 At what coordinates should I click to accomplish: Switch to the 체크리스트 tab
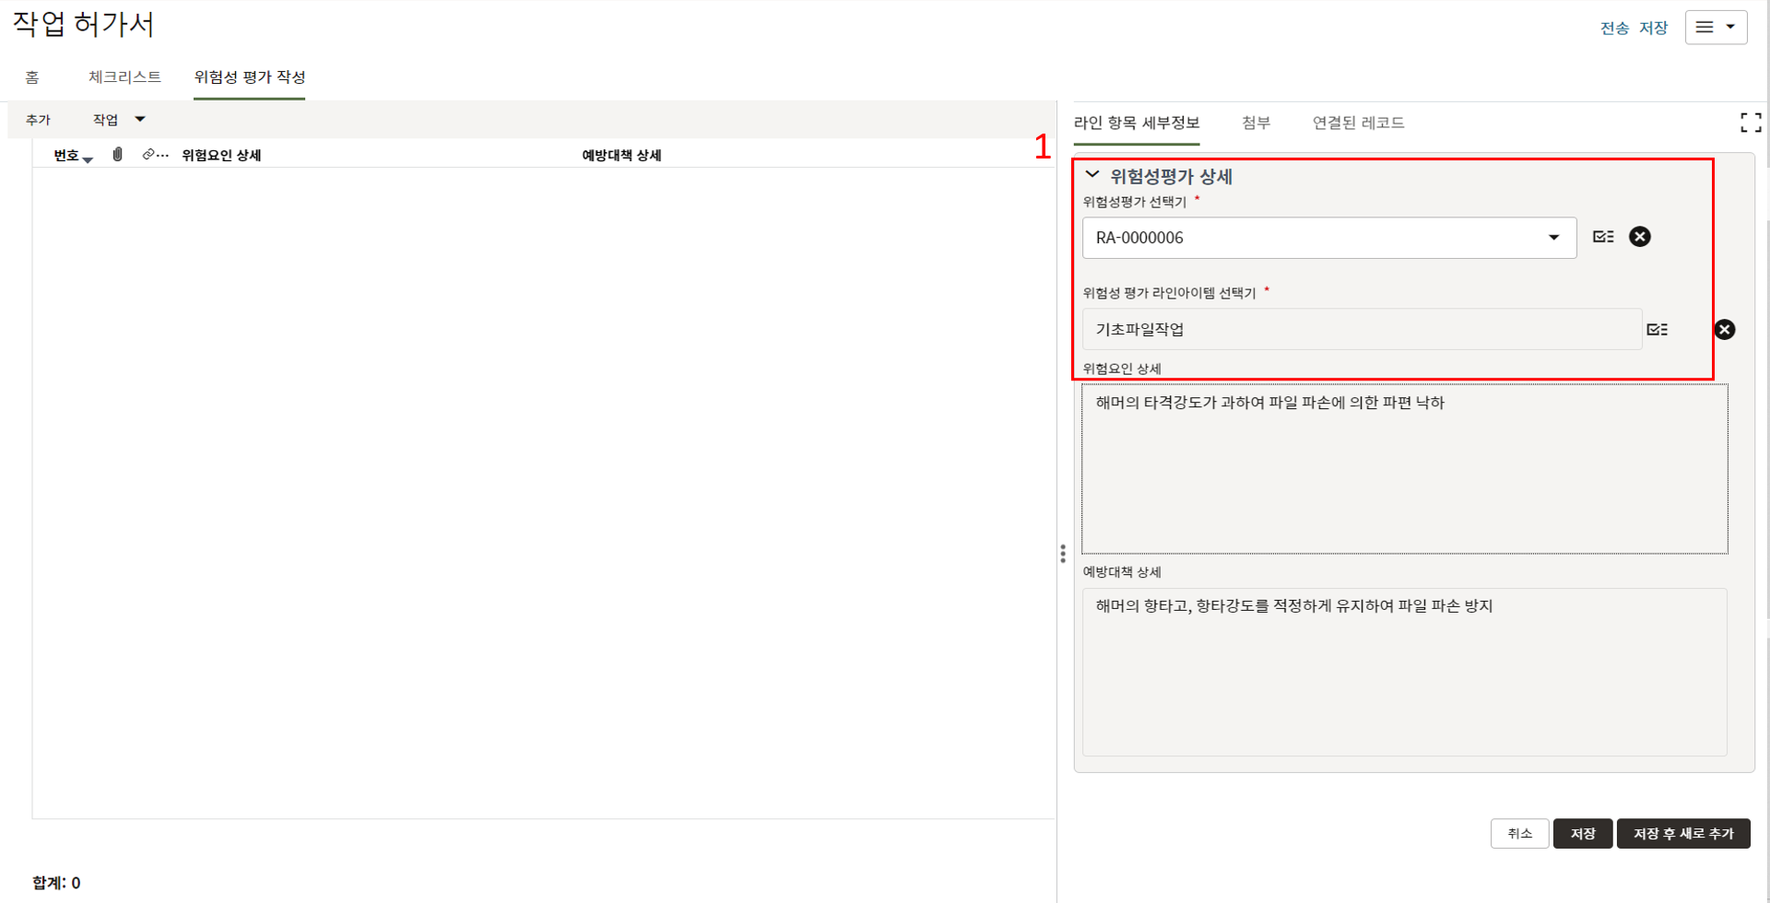pyautogui.click(x=124, y=77)
